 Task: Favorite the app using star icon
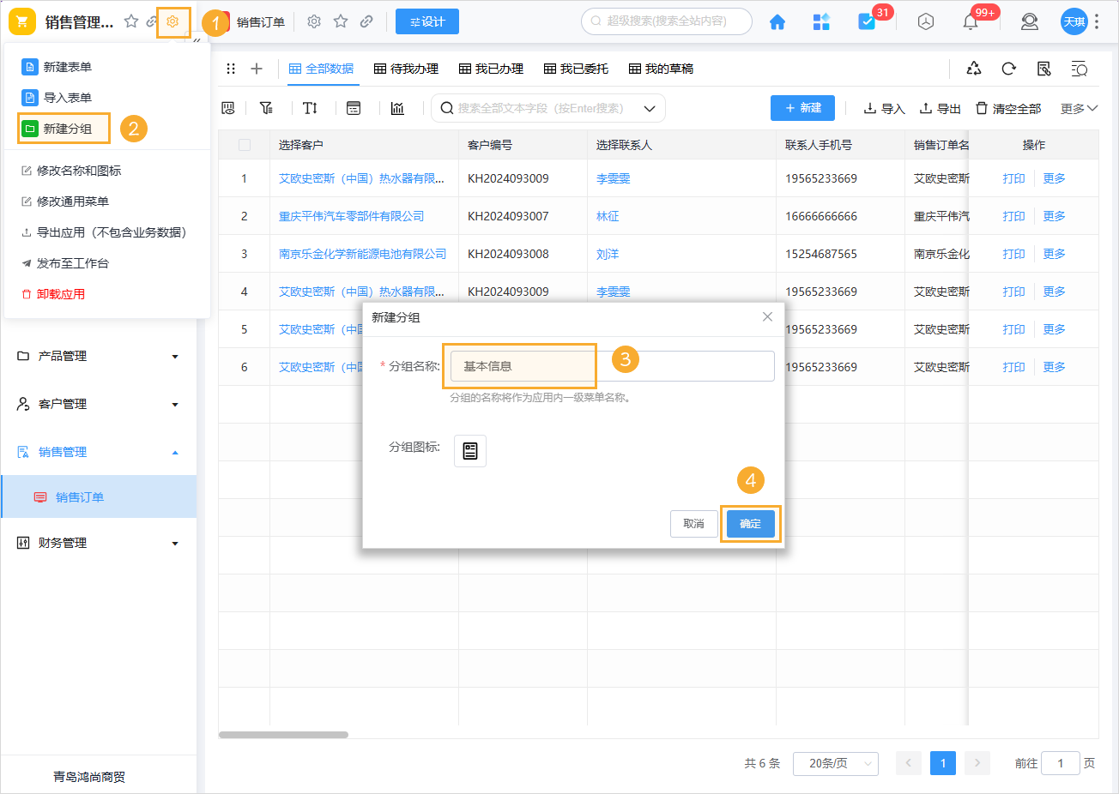pos(131,21)
